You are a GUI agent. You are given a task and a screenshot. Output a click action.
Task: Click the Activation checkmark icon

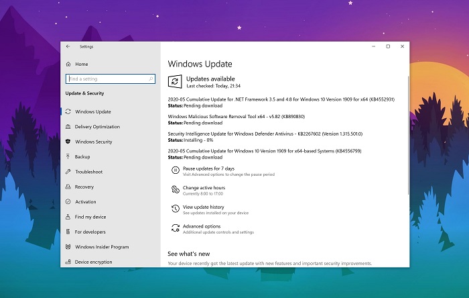(x=68, y=202)
